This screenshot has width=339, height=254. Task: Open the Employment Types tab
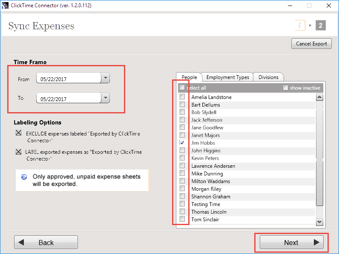coord(227,77)
